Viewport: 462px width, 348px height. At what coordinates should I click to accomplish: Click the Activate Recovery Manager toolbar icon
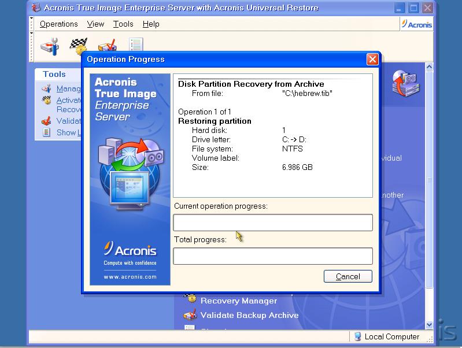pos(78,46)
